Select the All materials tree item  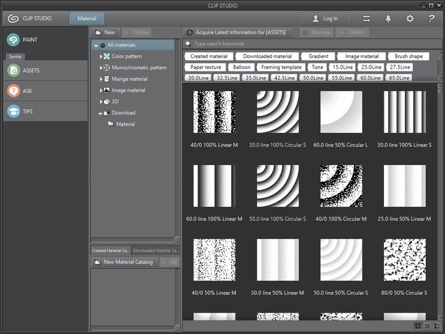tap(133, 45)
